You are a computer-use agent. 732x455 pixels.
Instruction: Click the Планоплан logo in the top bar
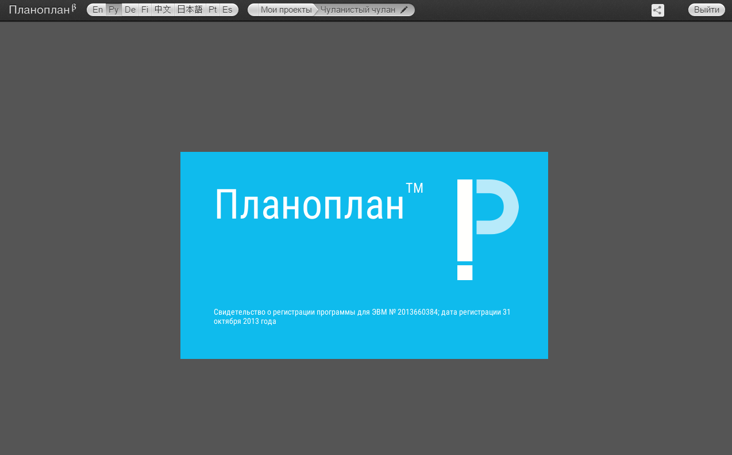tap(39, 10)
